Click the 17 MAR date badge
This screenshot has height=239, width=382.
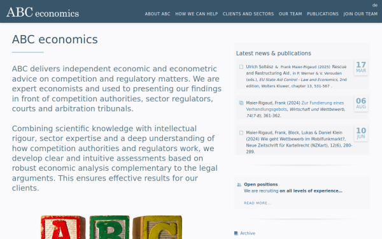[x=361, y=68]
